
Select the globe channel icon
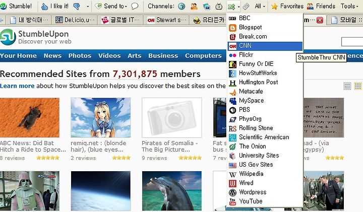point(181,7)
